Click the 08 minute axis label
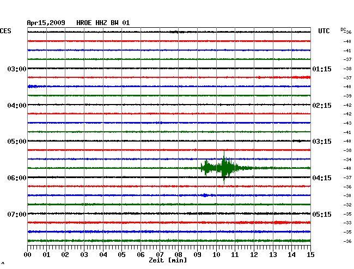The image size is (354, 269). tap(178, 255)
